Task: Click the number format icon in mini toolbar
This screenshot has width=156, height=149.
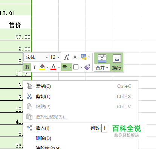Action: (84, 57)
